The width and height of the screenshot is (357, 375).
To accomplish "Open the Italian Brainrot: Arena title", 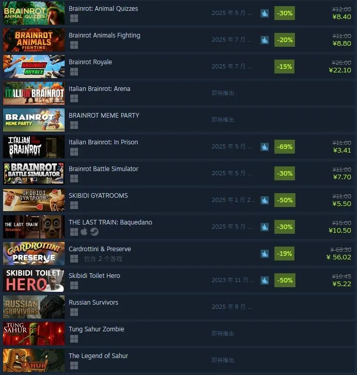I will point(100,89).
